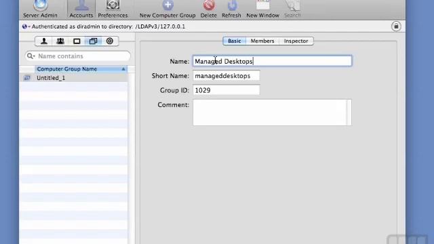Toggle the column sort arrow
Viewport: 434px width, 244px height.
(123, 69)
